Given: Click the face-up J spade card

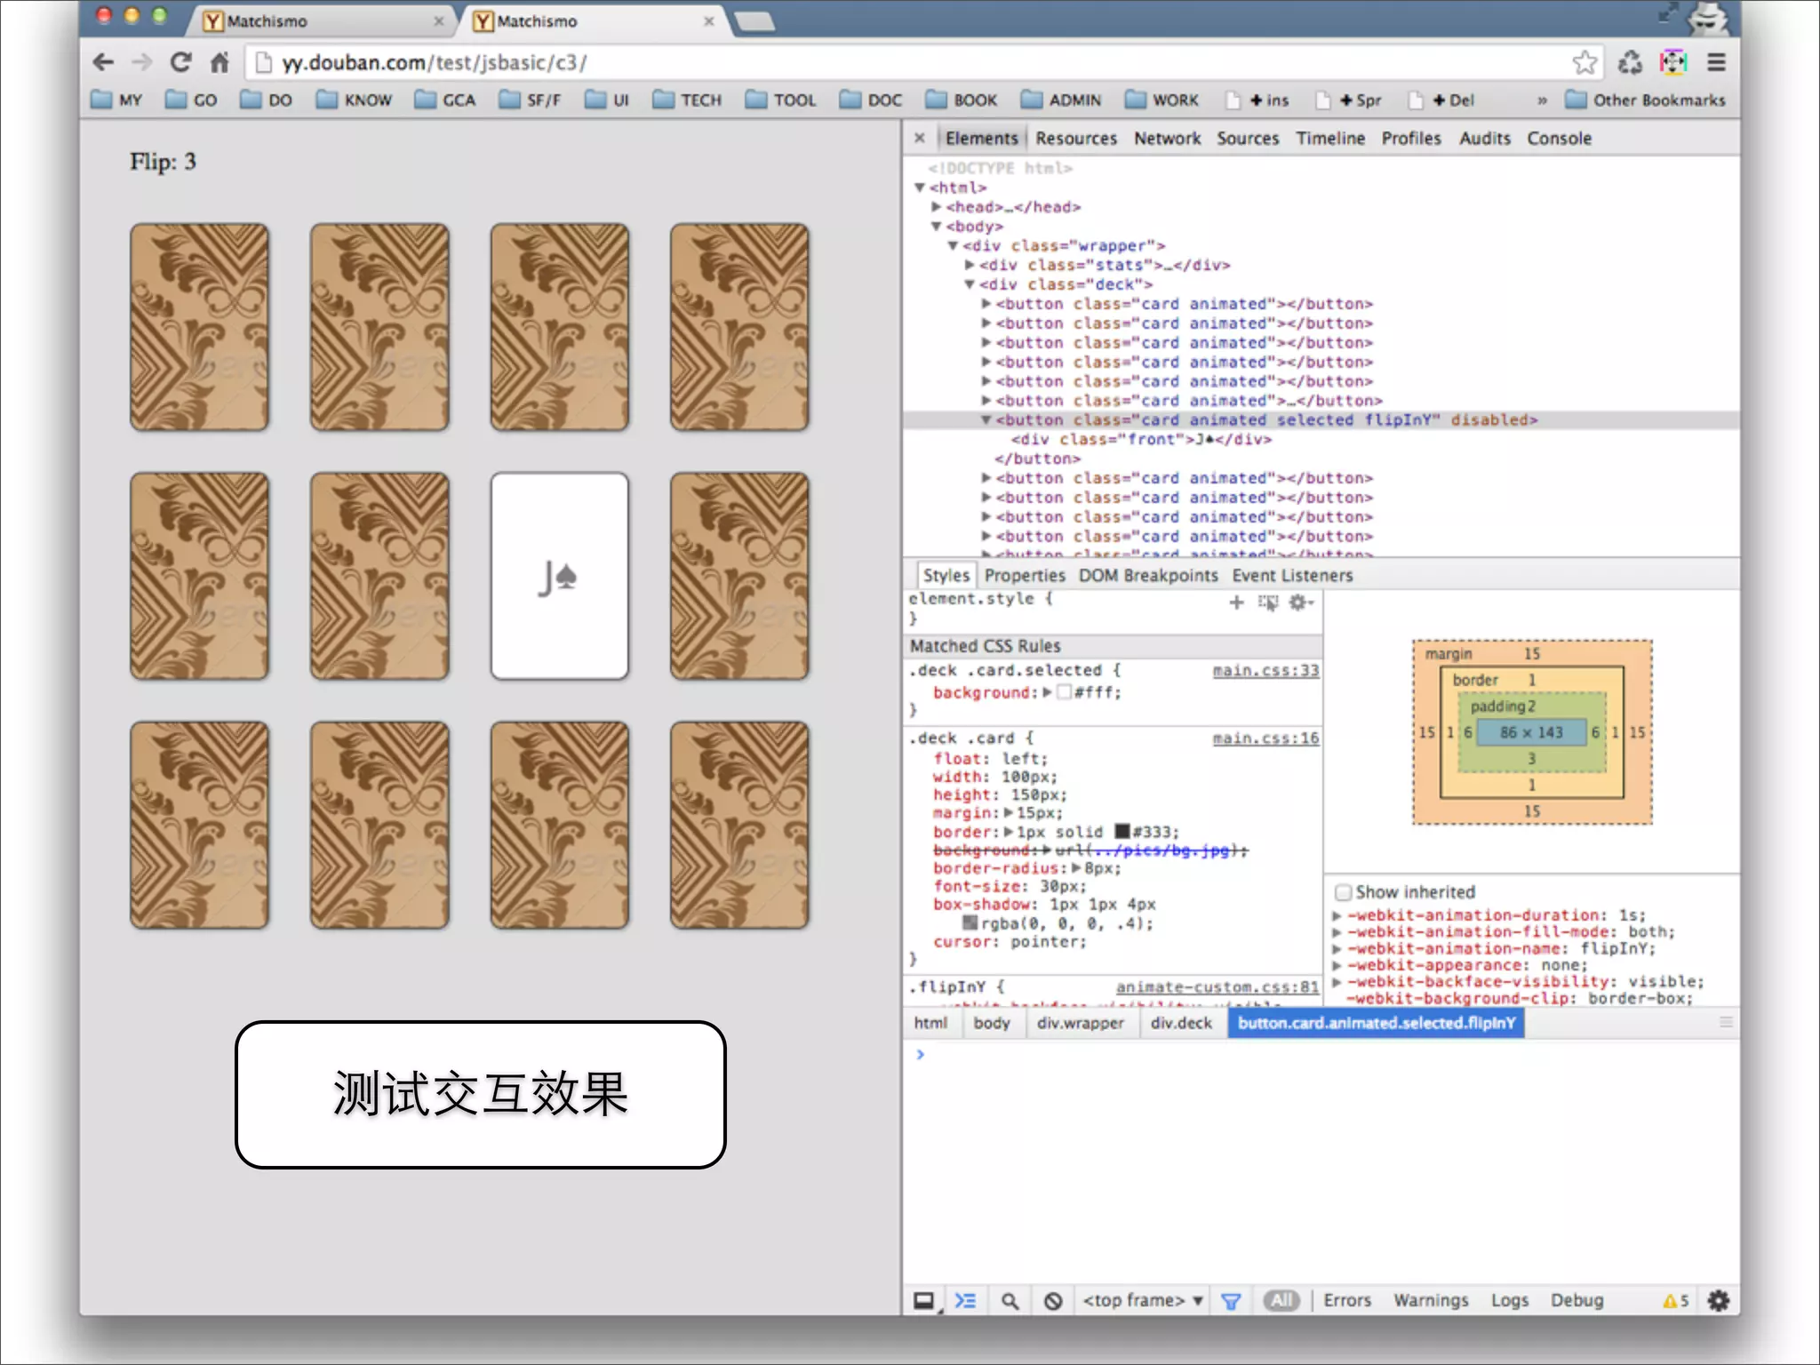Looking at the screenshot, I should click(x=559, y=577).
